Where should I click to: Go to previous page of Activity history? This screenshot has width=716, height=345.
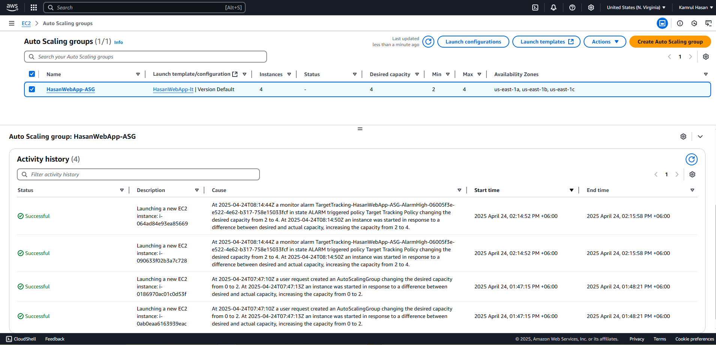coord(656,174)
